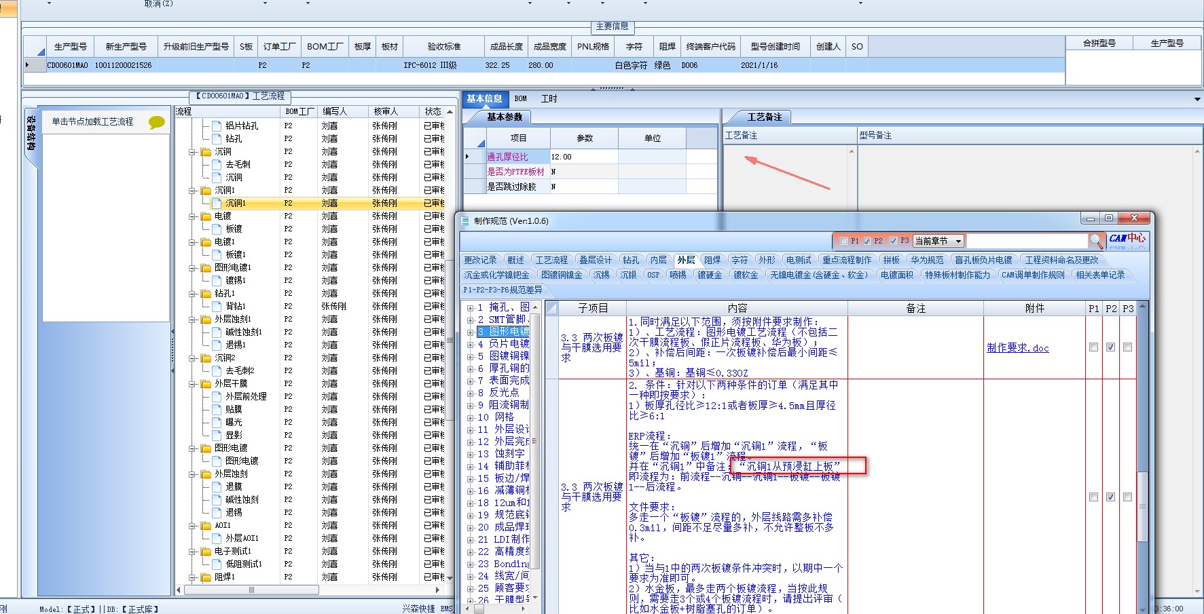Click the 制作规范 window title icon
1204x614 pixels.
(465, 221)
